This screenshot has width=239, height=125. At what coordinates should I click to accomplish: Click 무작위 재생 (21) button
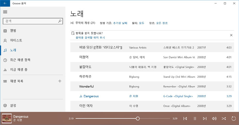tap(83, 23)
